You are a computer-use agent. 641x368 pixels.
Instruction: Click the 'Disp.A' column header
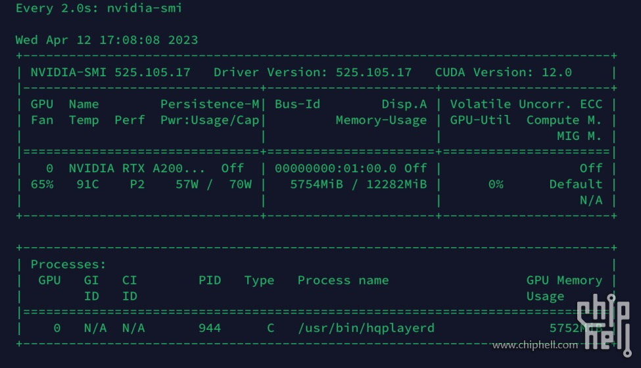click(x=404, y=104)
